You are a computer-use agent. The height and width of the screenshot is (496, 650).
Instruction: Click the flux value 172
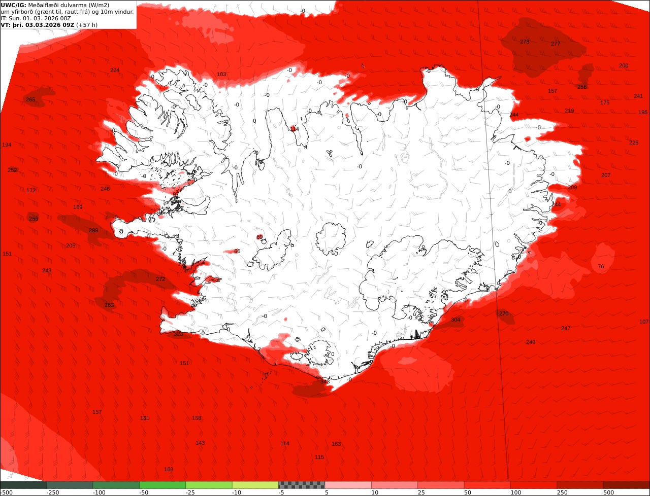pyautogui.click(x=31, y=190)
